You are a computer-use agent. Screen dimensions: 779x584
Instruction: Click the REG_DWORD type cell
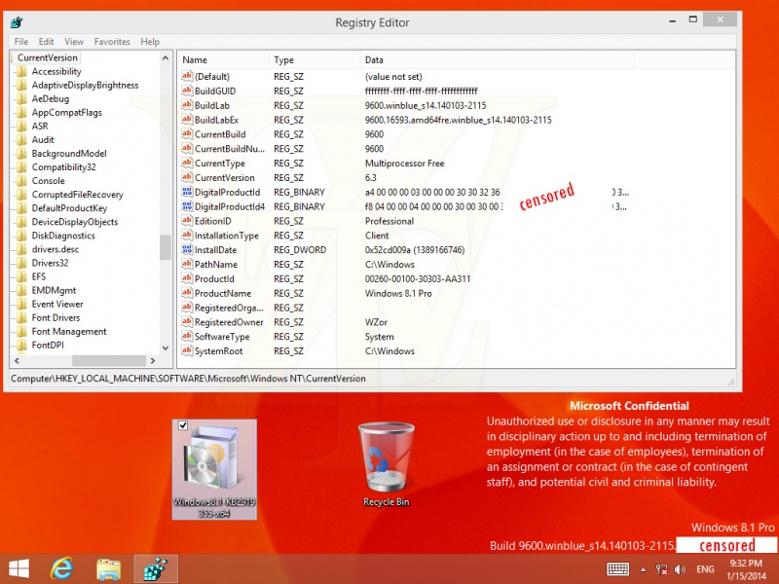pos(300,250)
